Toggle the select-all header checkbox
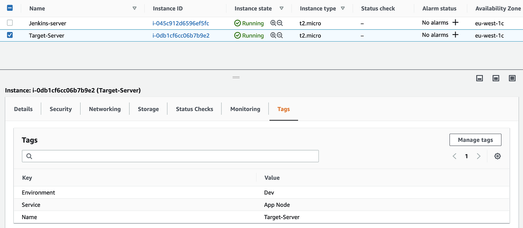The image size is (523, 228). coord(10,8)
